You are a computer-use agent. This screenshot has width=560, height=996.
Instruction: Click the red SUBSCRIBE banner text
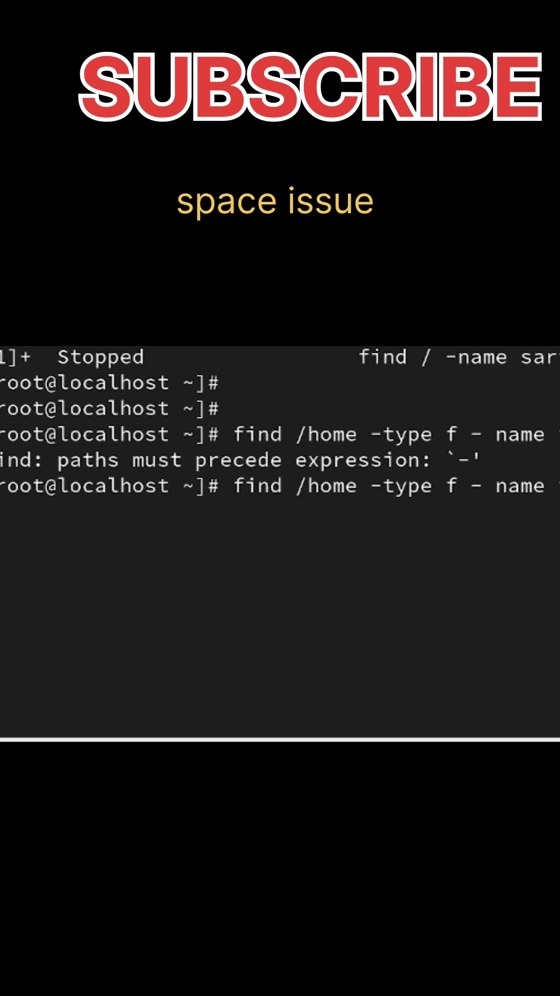[x=310, y=86]
